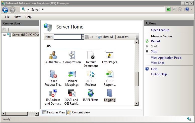Click Stop under Manage Server
The width and height of the screenshot is (195, 123).
(x=154, y=51)
